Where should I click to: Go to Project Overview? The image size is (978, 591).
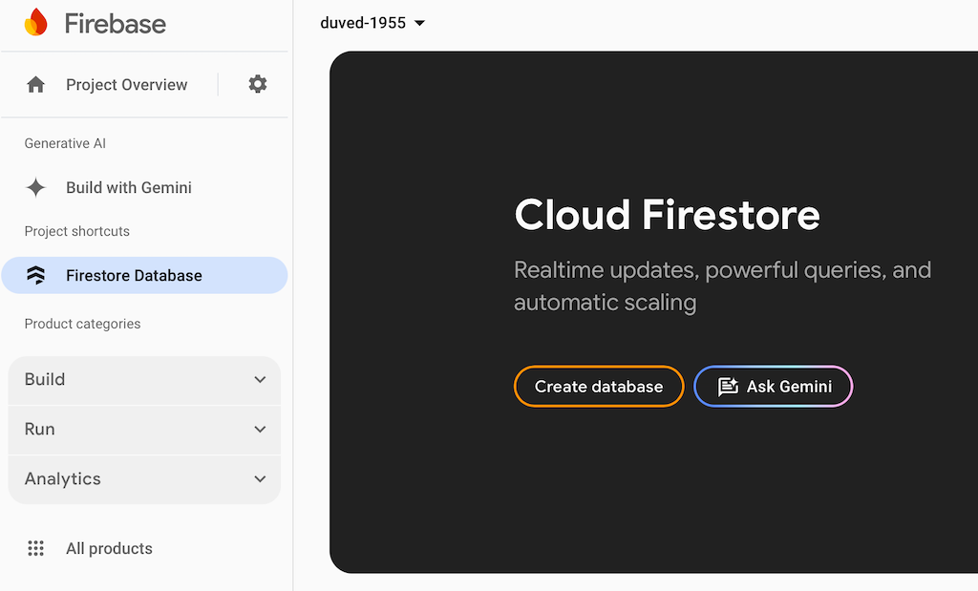pyautogui.click(x=127, y=85)
